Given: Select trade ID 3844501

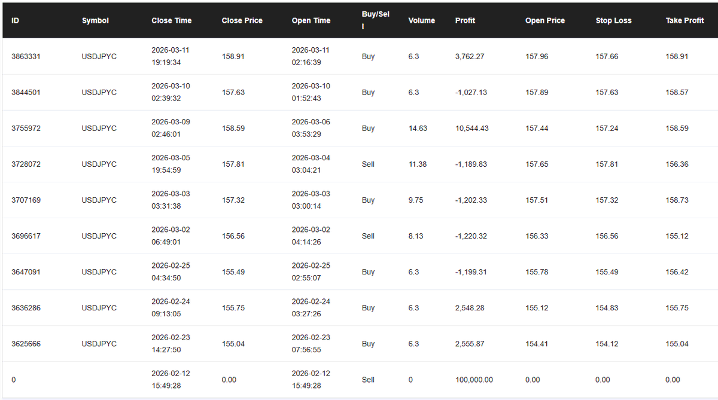Looking at the screenshot, I should (x=26, y=92).
